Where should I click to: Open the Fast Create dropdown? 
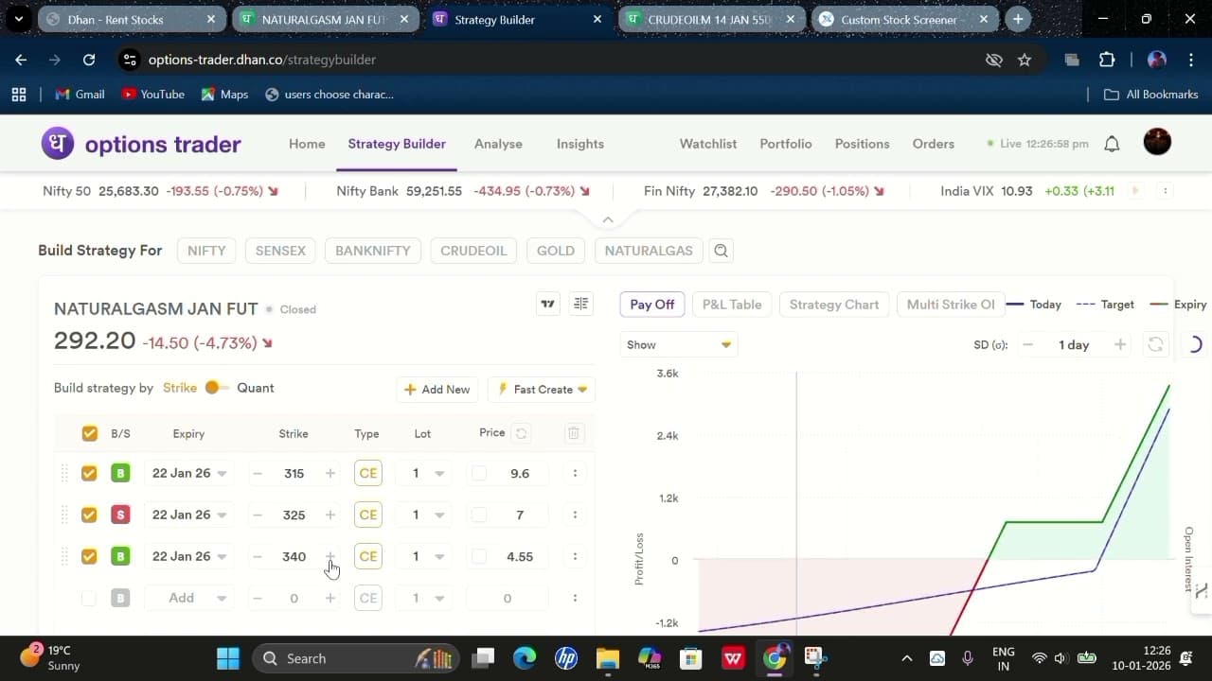542,389
